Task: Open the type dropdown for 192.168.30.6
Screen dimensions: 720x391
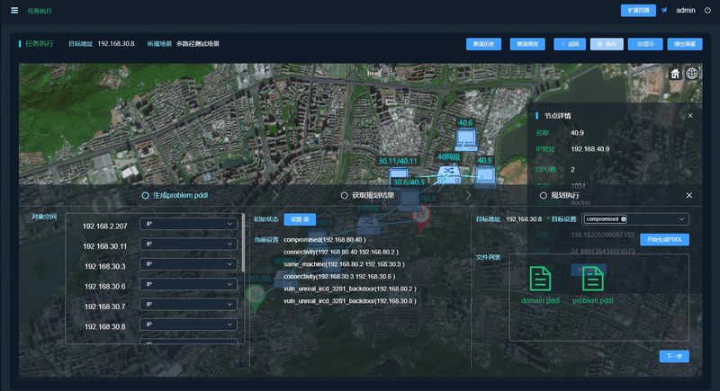Action: (x=188, y=284)
